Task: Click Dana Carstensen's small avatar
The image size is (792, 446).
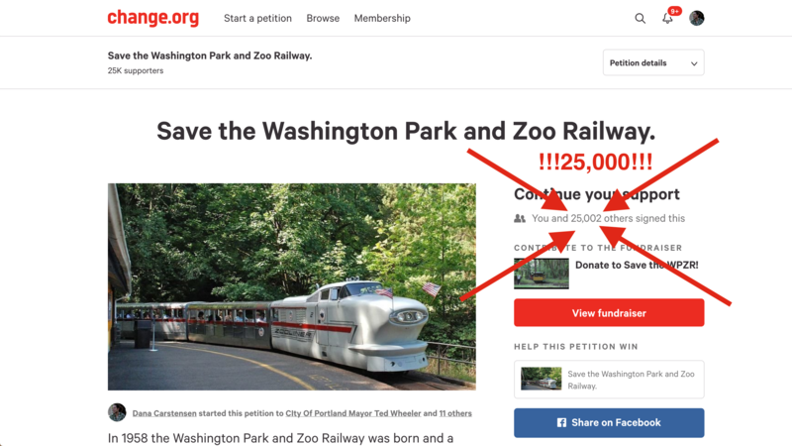Action: [117, 412]
